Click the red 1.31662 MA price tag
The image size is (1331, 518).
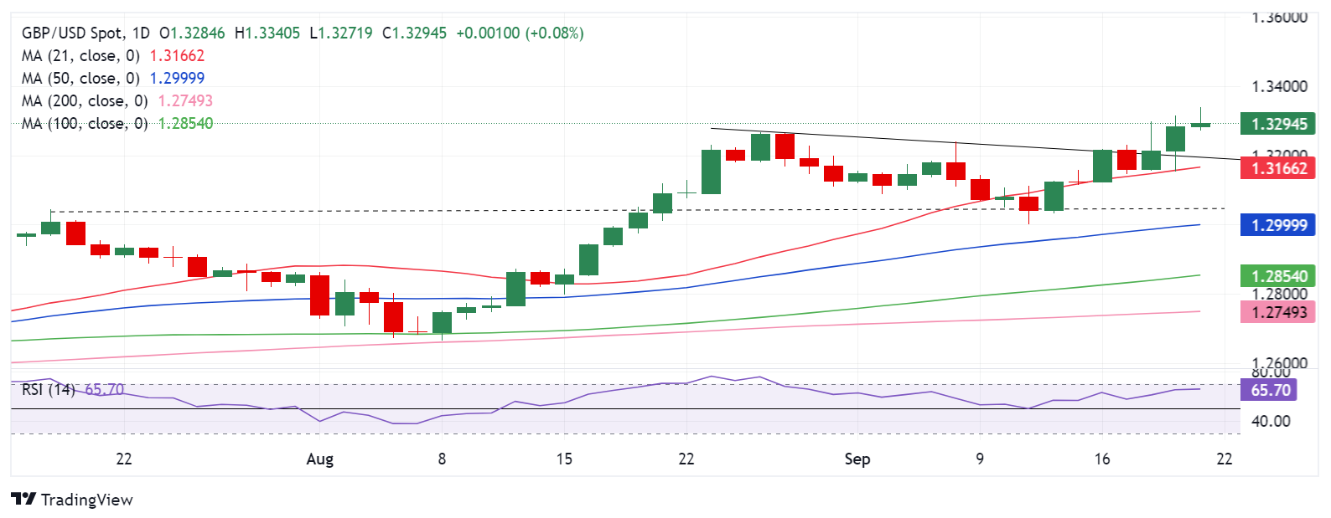pyautogui.click(x=1279, y=168)
